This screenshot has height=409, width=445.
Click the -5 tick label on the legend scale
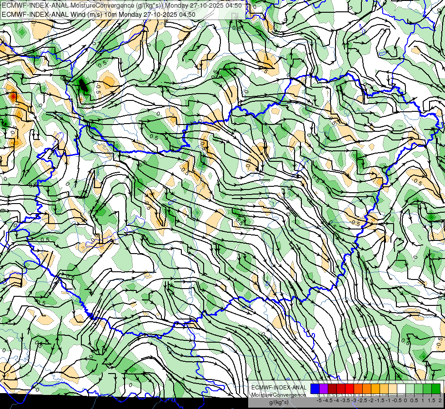point(319,400)
